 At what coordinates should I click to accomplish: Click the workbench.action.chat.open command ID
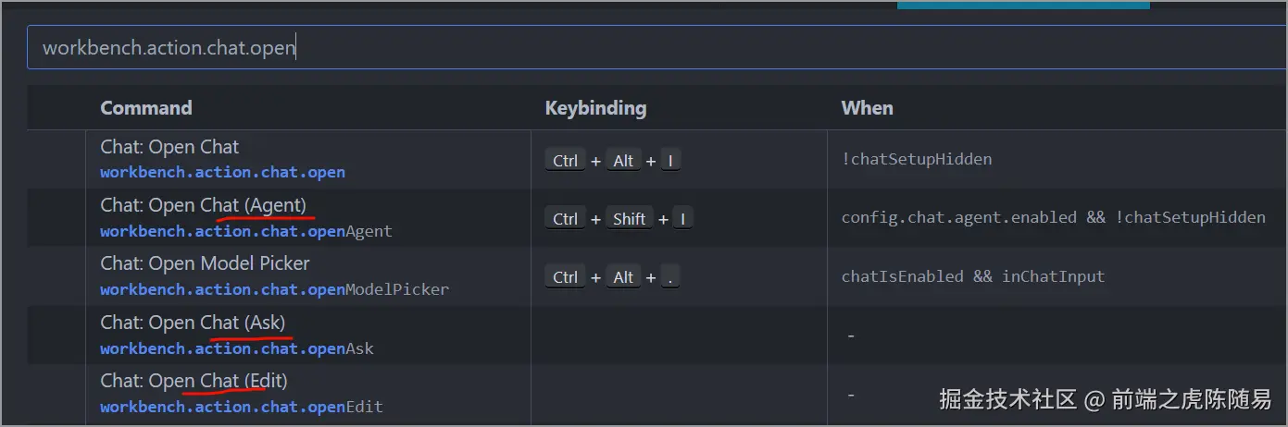pos(222,173)
